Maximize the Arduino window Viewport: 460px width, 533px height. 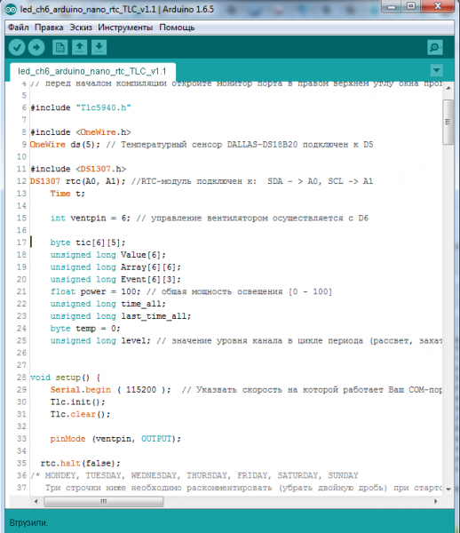411,6
